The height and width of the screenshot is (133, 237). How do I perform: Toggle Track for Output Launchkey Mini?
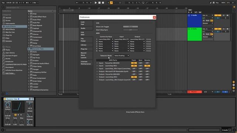pos(134,77)
